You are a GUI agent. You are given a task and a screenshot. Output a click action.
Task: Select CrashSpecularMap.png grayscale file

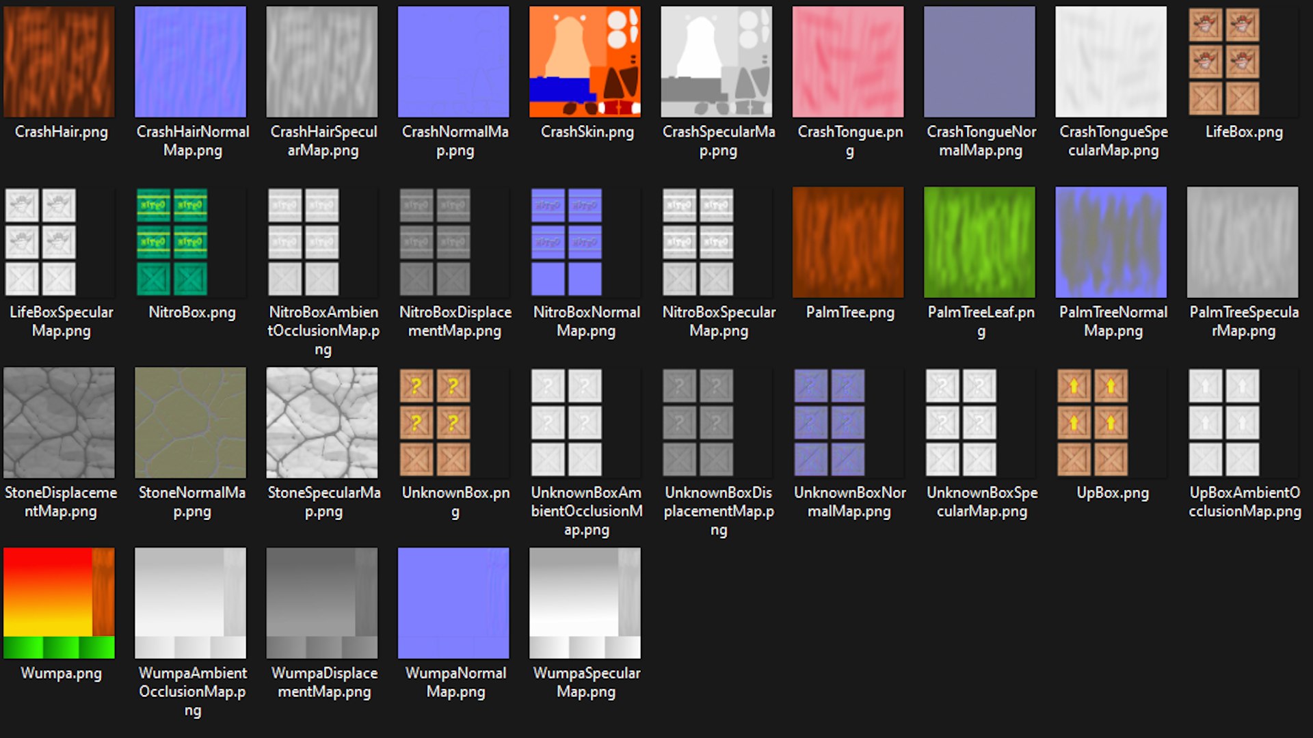(x=716, y=61)
